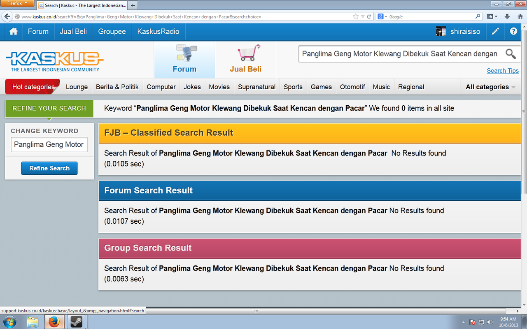Image resolution: width=527 pixels, height=329 pixels.
Task: Click the Forum Search Result header
Action: coord(310,190)
